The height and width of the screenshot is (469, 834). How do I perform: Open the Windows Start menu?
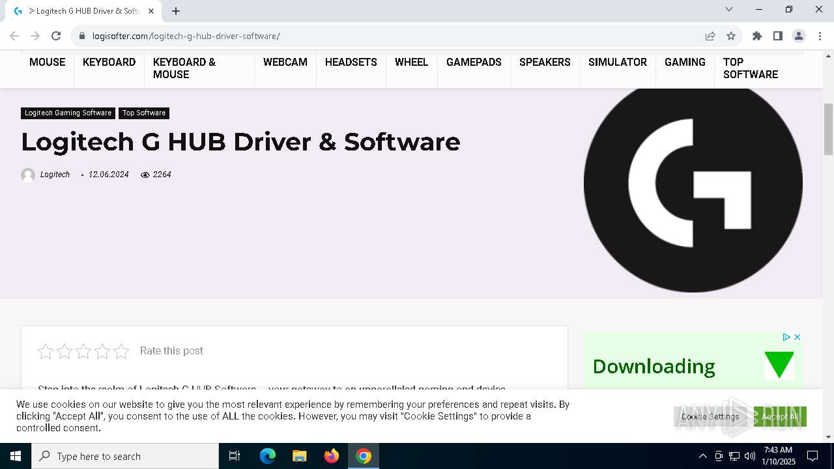(x=16, y=456)
